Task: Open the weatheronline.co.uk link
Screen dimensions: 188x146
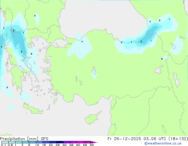Action: point(163,143)
